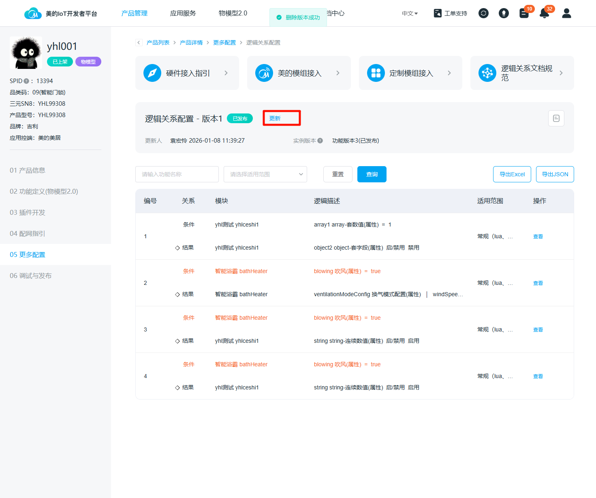The width and height of the screenshot is (596, 498).
Task: Click the circular refresh icon in header
Action: click(483, 13)
